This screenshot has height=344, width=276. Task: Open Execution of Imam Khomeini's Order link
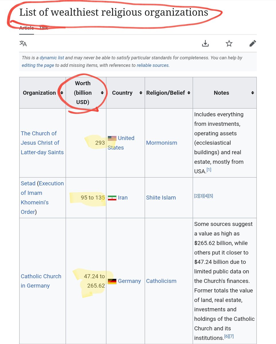click(x=42, y=198)
